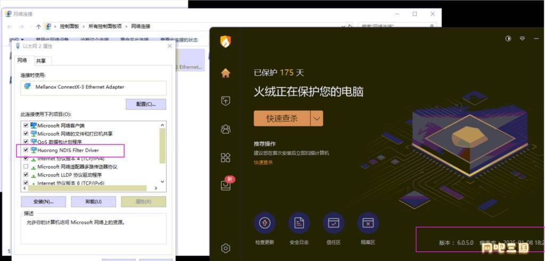Click 控制面板 in the breadcrumb
The width and height of the screenshot is (545, 261).
click(70, 27)
